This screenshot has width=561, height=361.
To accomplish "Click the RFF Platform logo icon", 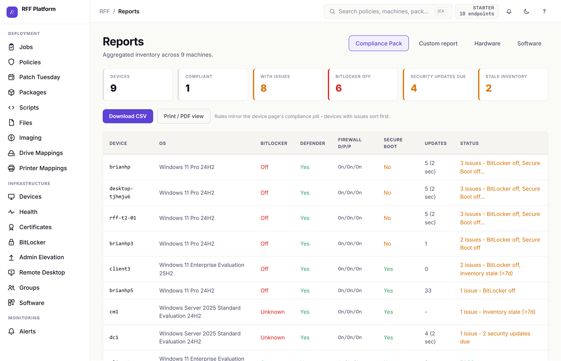I will point(12,12).
